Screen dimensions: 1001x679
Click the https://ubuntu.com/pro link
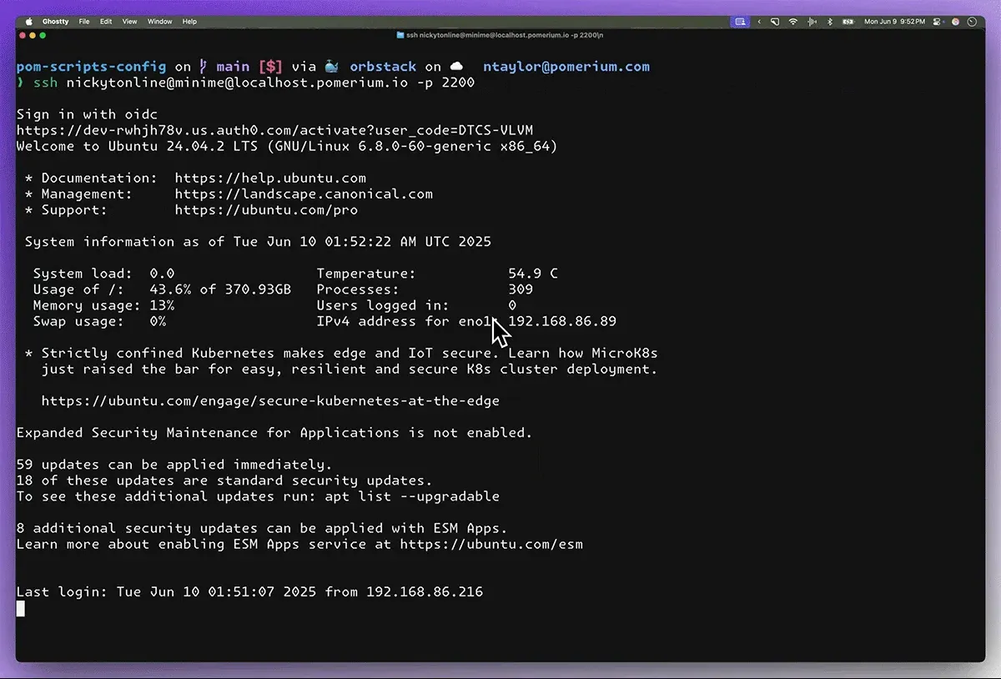click(x=266, y=209)
